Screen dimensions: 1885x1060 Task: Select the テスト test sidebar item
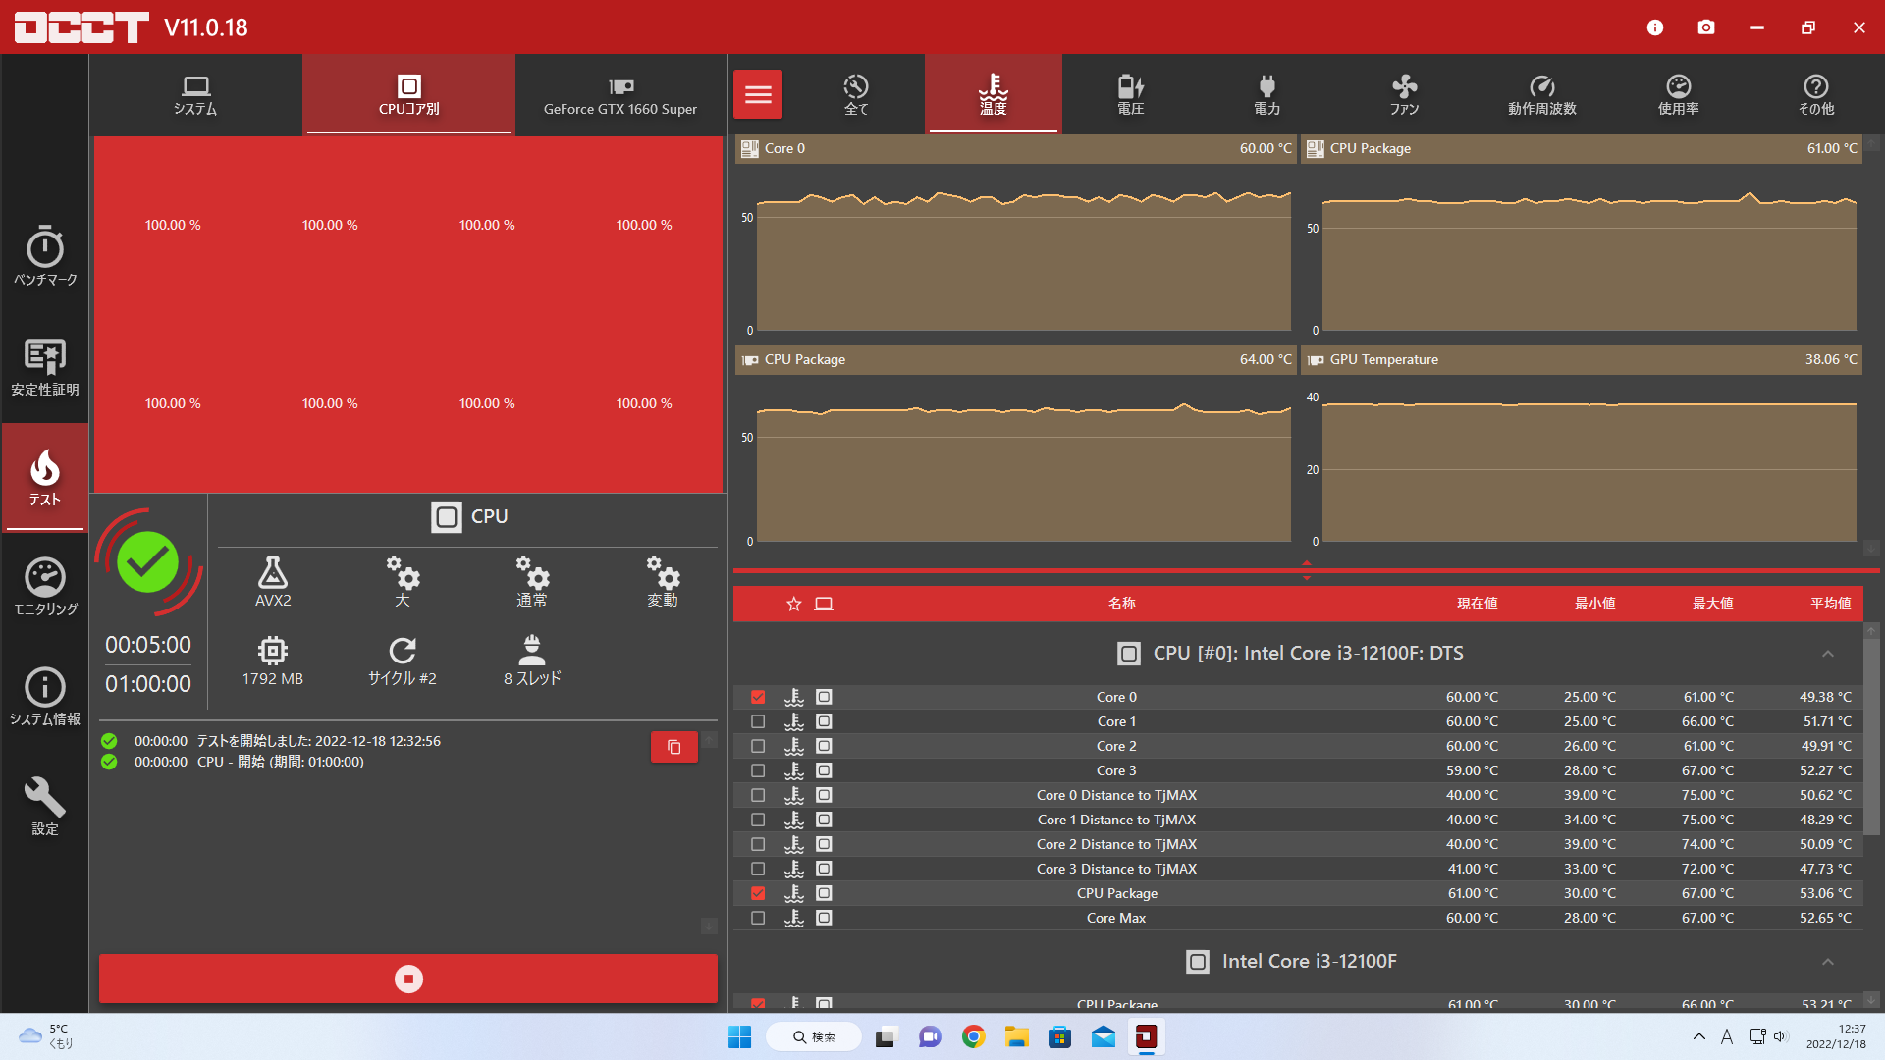tap(45, 477)
